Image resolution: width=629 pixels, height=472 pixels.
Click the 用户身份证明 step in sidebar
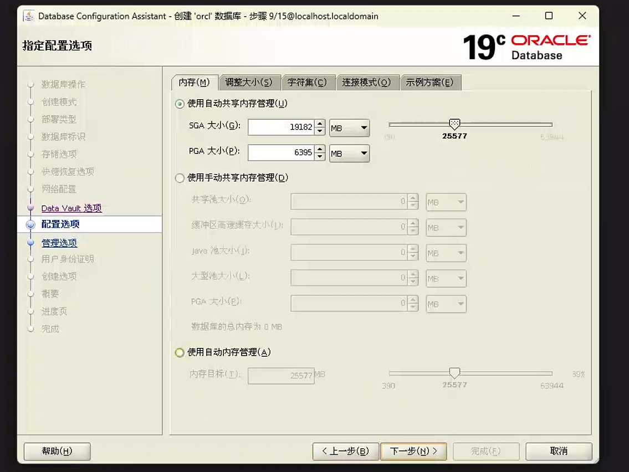68,259
